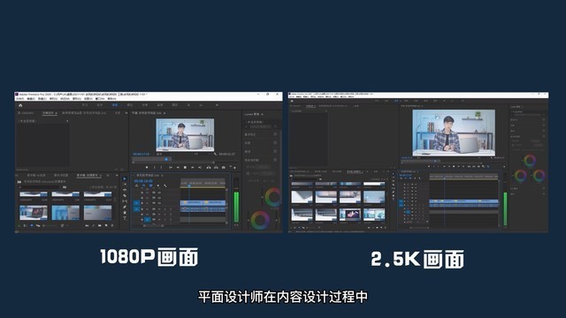Screen dimensions: 566x318
Task: Select the Slip tool in the 1080P window
Action: pos(125,201)
